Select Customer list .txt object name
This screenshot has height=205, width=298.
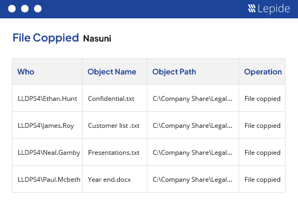coord(114,126)
